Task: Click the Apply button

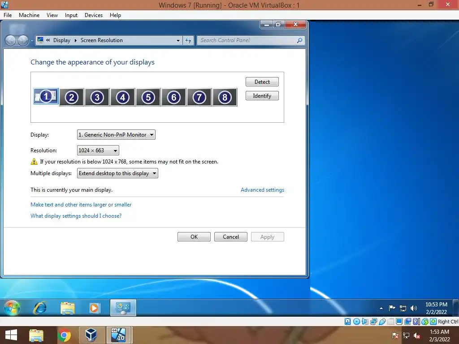Action: point(267,236)
